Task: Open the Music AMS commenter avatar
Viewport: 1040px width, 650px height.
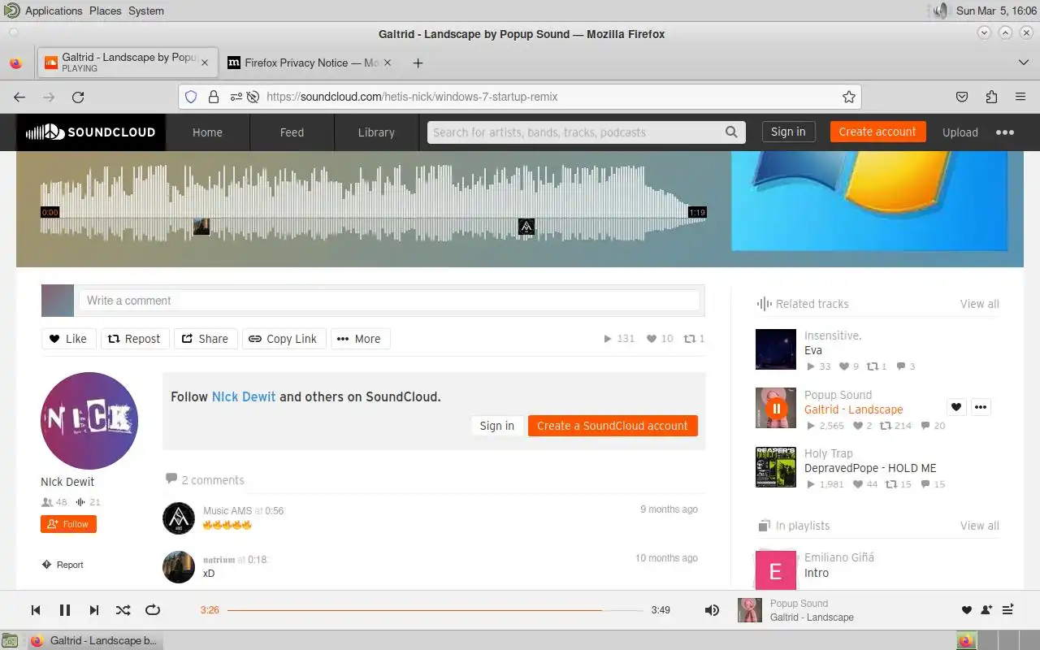Action: click(179, 518)
